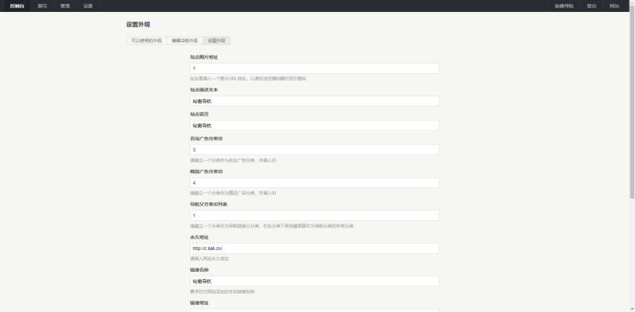Click the 登出 logout link

point(591,6)
